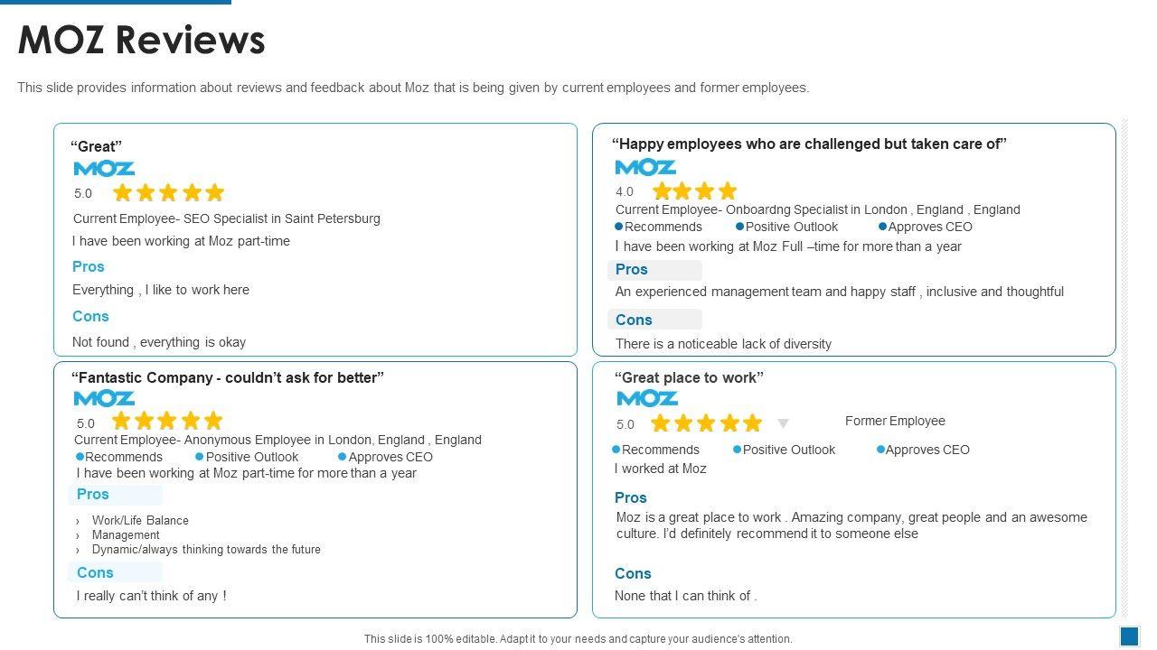Click the first star in "Great place to work" rating
Image resolution: width=1157 pixels, height=650 pixels.
[x=661, y=422]
